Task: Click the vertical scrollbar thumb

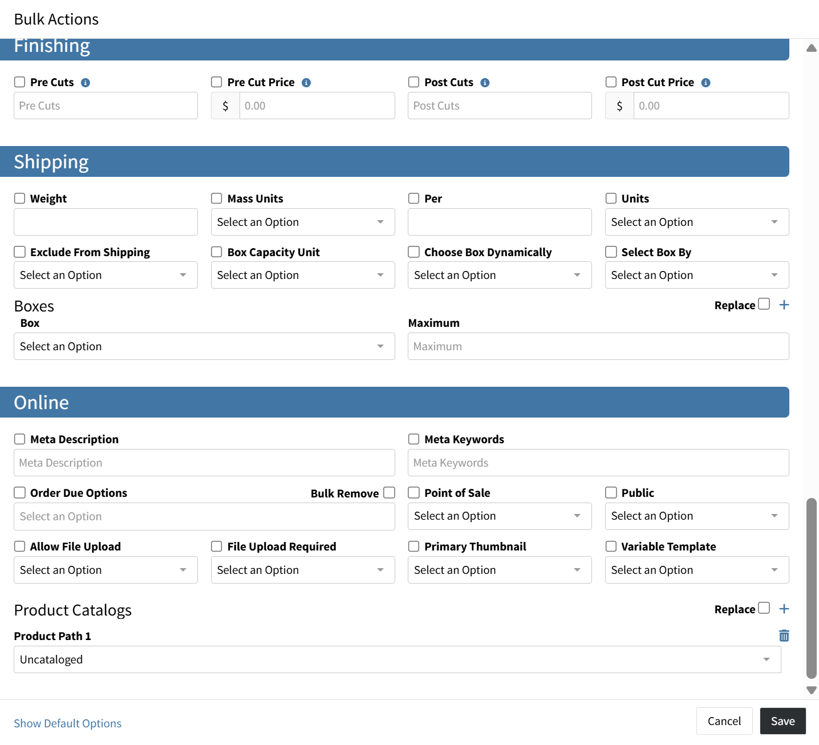Action: (812, 588)
